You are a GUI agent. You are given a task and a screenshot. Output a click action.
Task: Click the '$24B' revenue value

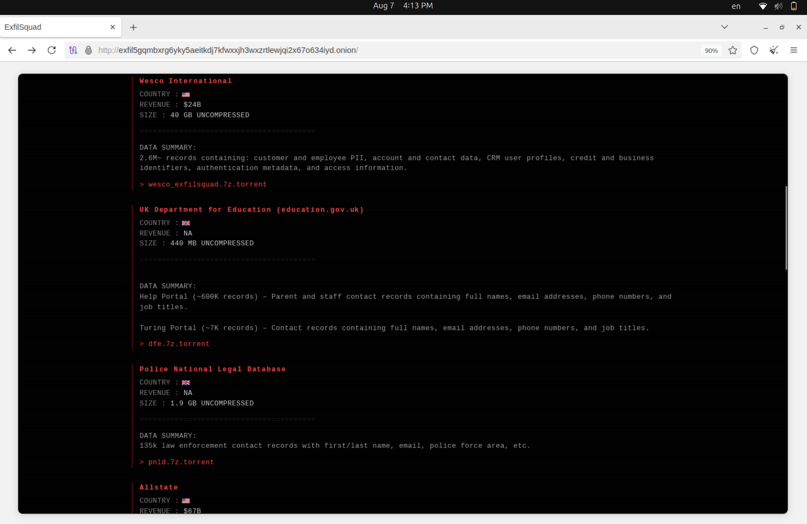192,105
